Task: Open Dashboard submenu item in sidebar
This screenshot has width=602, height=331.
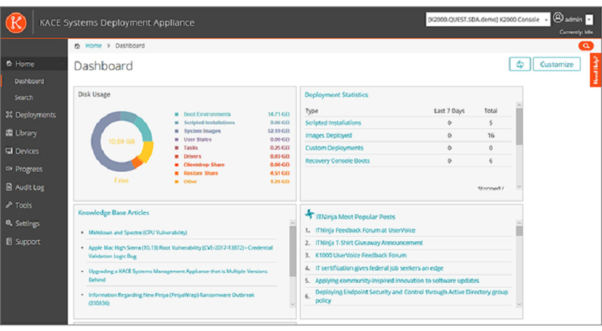Action: 29,81
